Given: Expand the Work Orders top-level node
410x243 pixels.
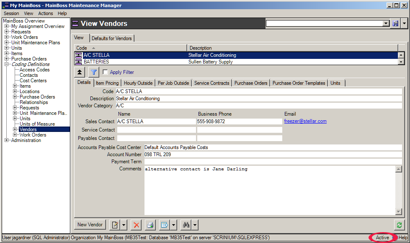Looking at the screenshot, I should coord(7,37).
